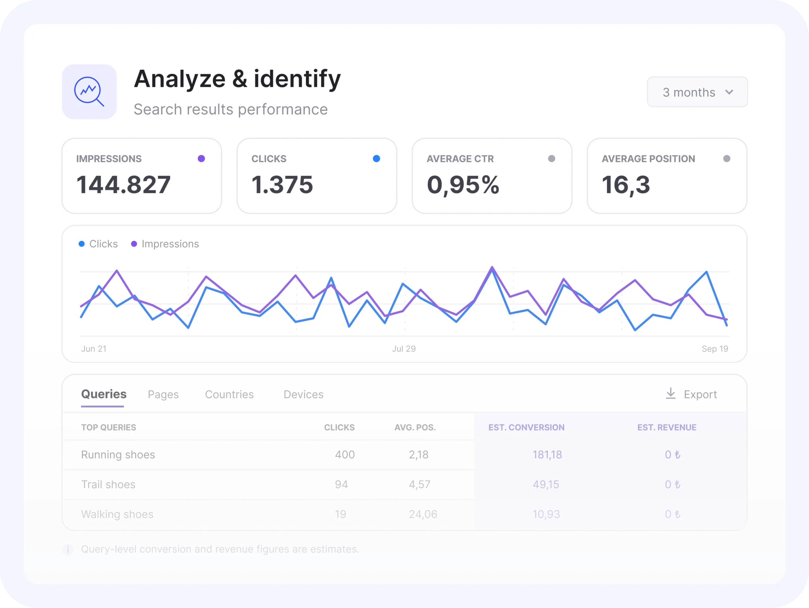This screenshot has height=608, width=809.
Task: Select the Impressions card showing 144.827
Action: tap(142, 176)
